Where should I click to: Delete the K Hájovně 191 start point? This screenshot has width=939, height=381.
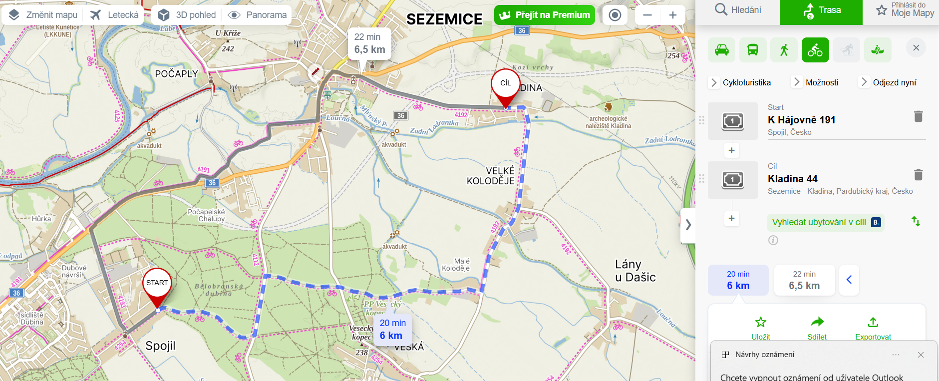click(x=918, y=116)
